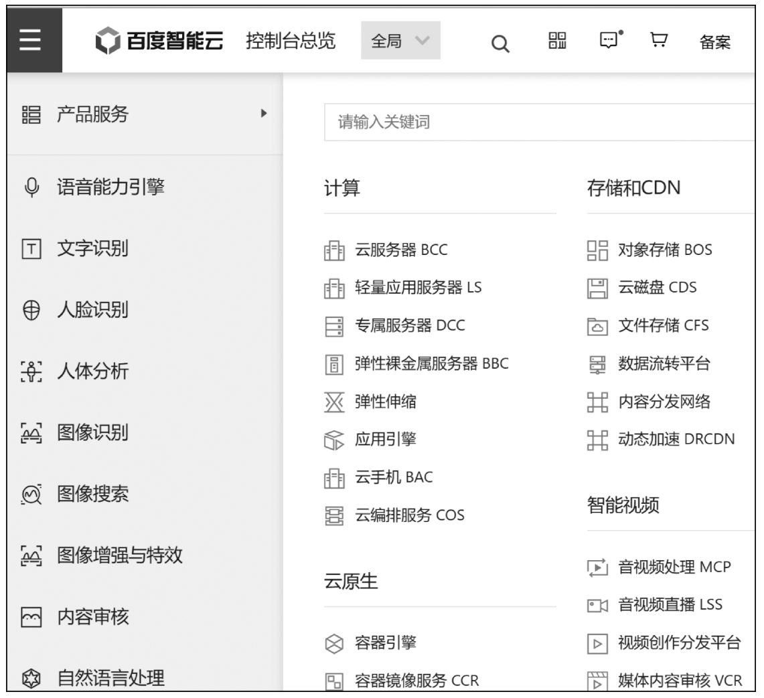The width and height of the screenshot is (764, 698).
Task: Open the message notifications icon
Action: tap(611, 40)
